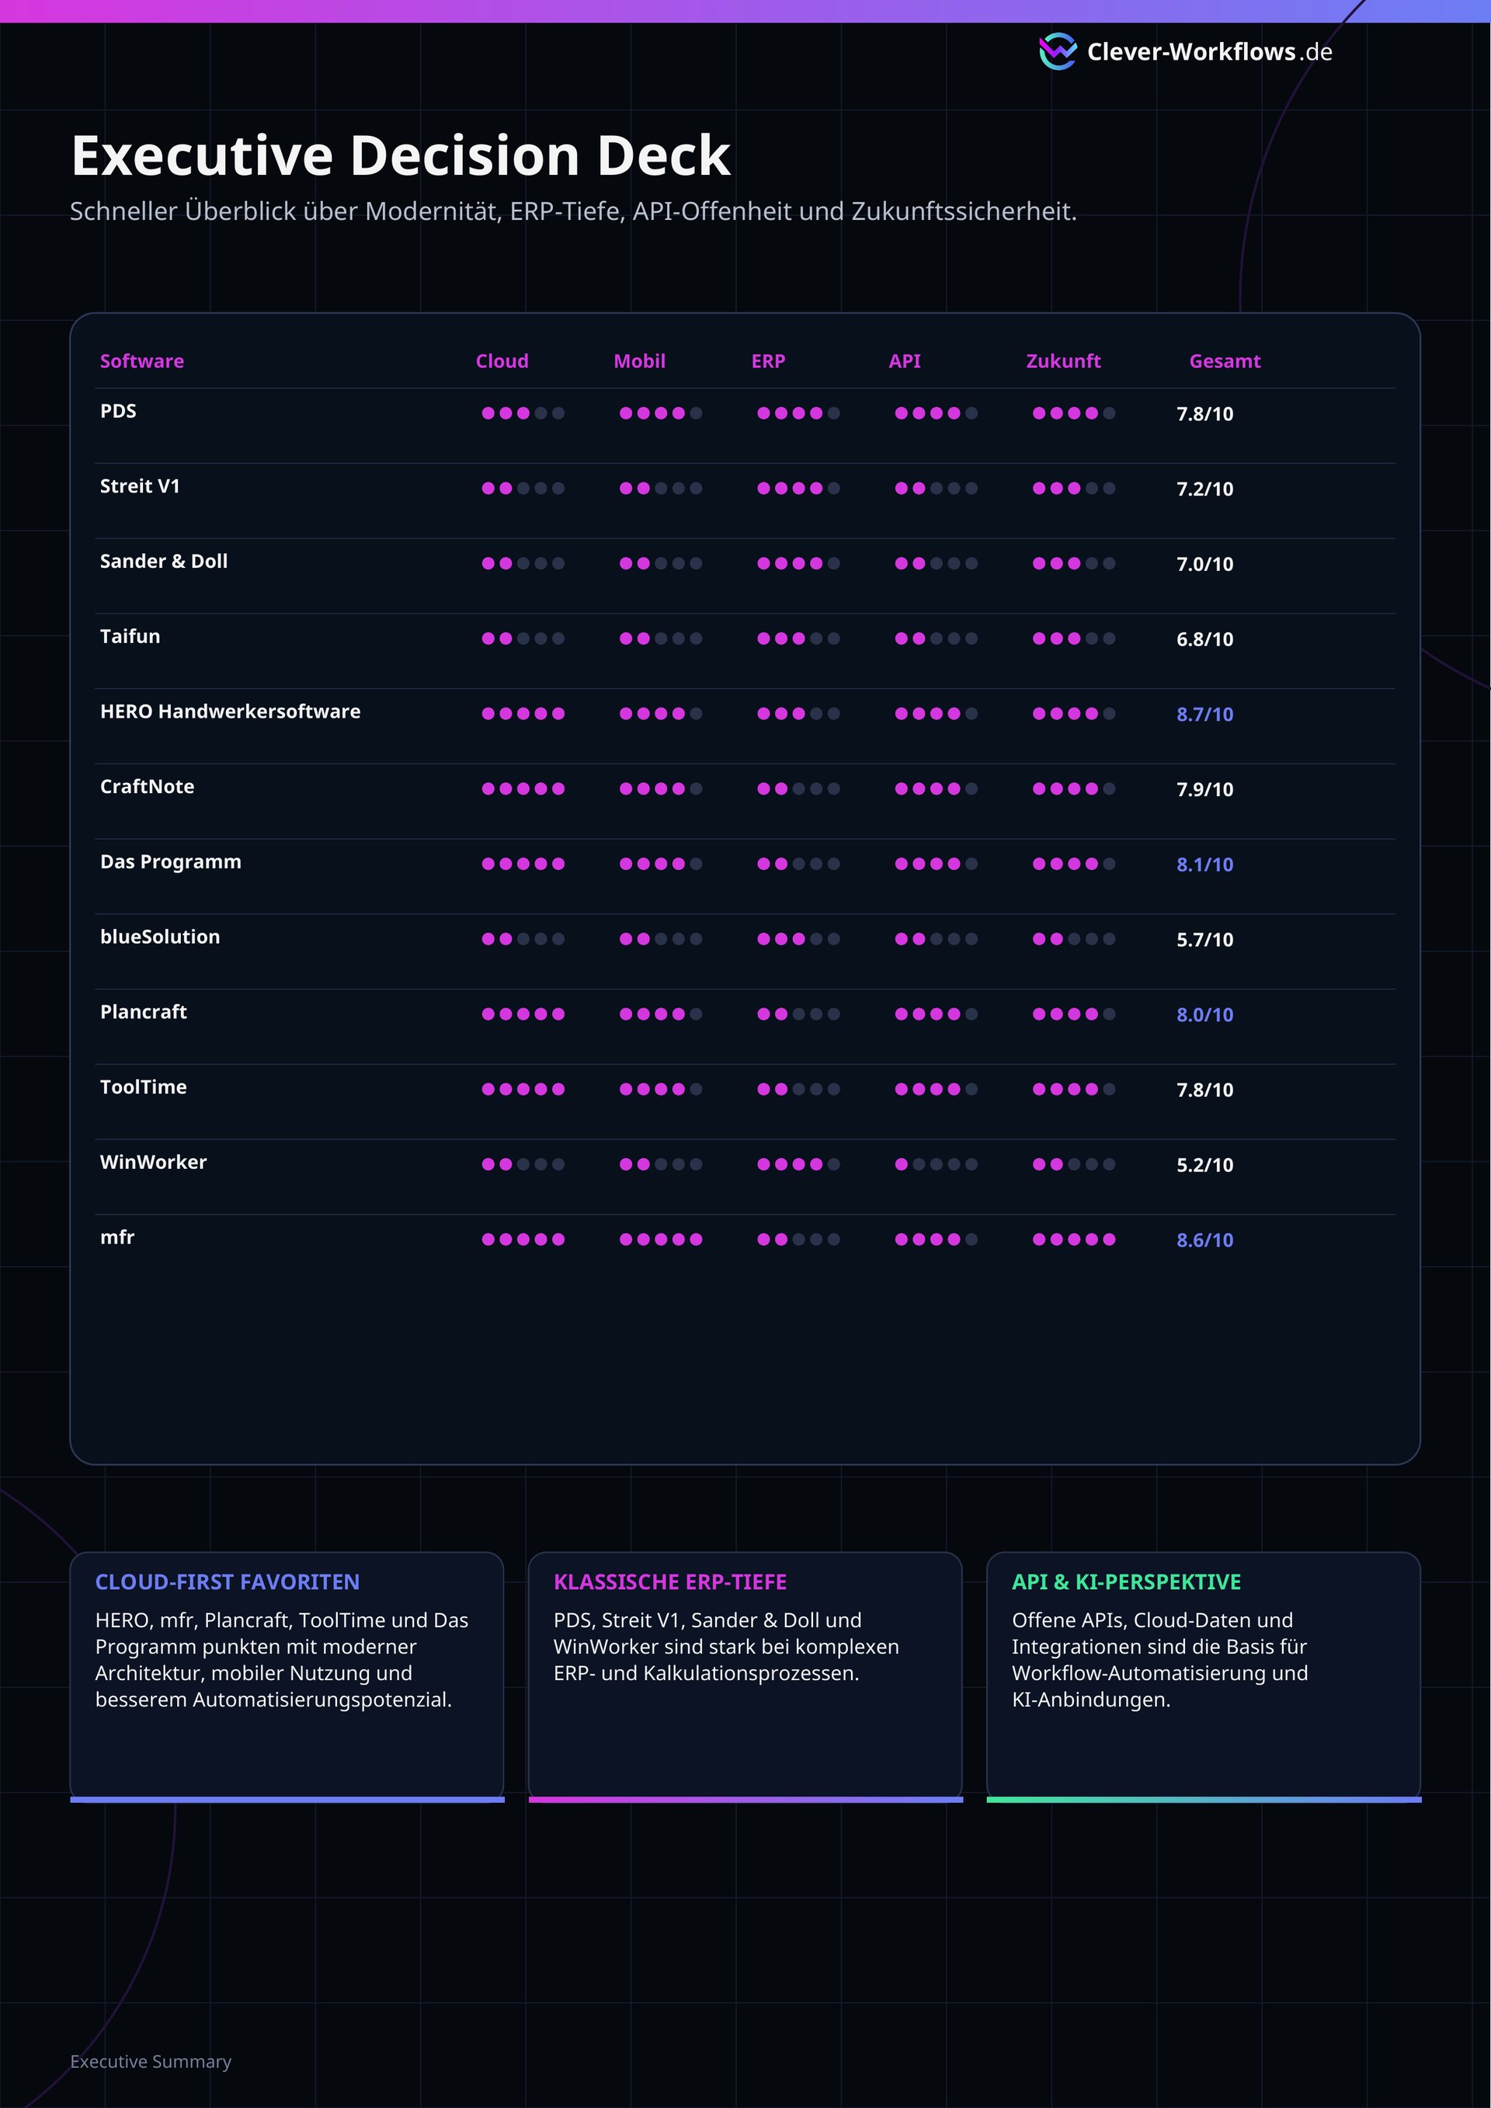The height and width of the screenshot is (2108, 1491).
Task: Click the mfr overall score 8.6/10
Action: tap(1204, 1240)
